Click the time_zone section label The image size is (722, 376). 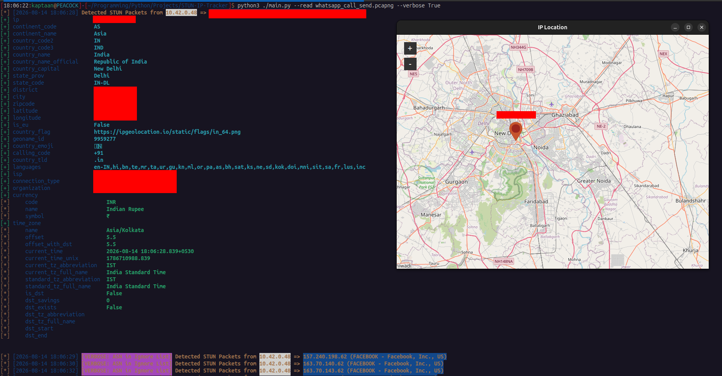27,223
